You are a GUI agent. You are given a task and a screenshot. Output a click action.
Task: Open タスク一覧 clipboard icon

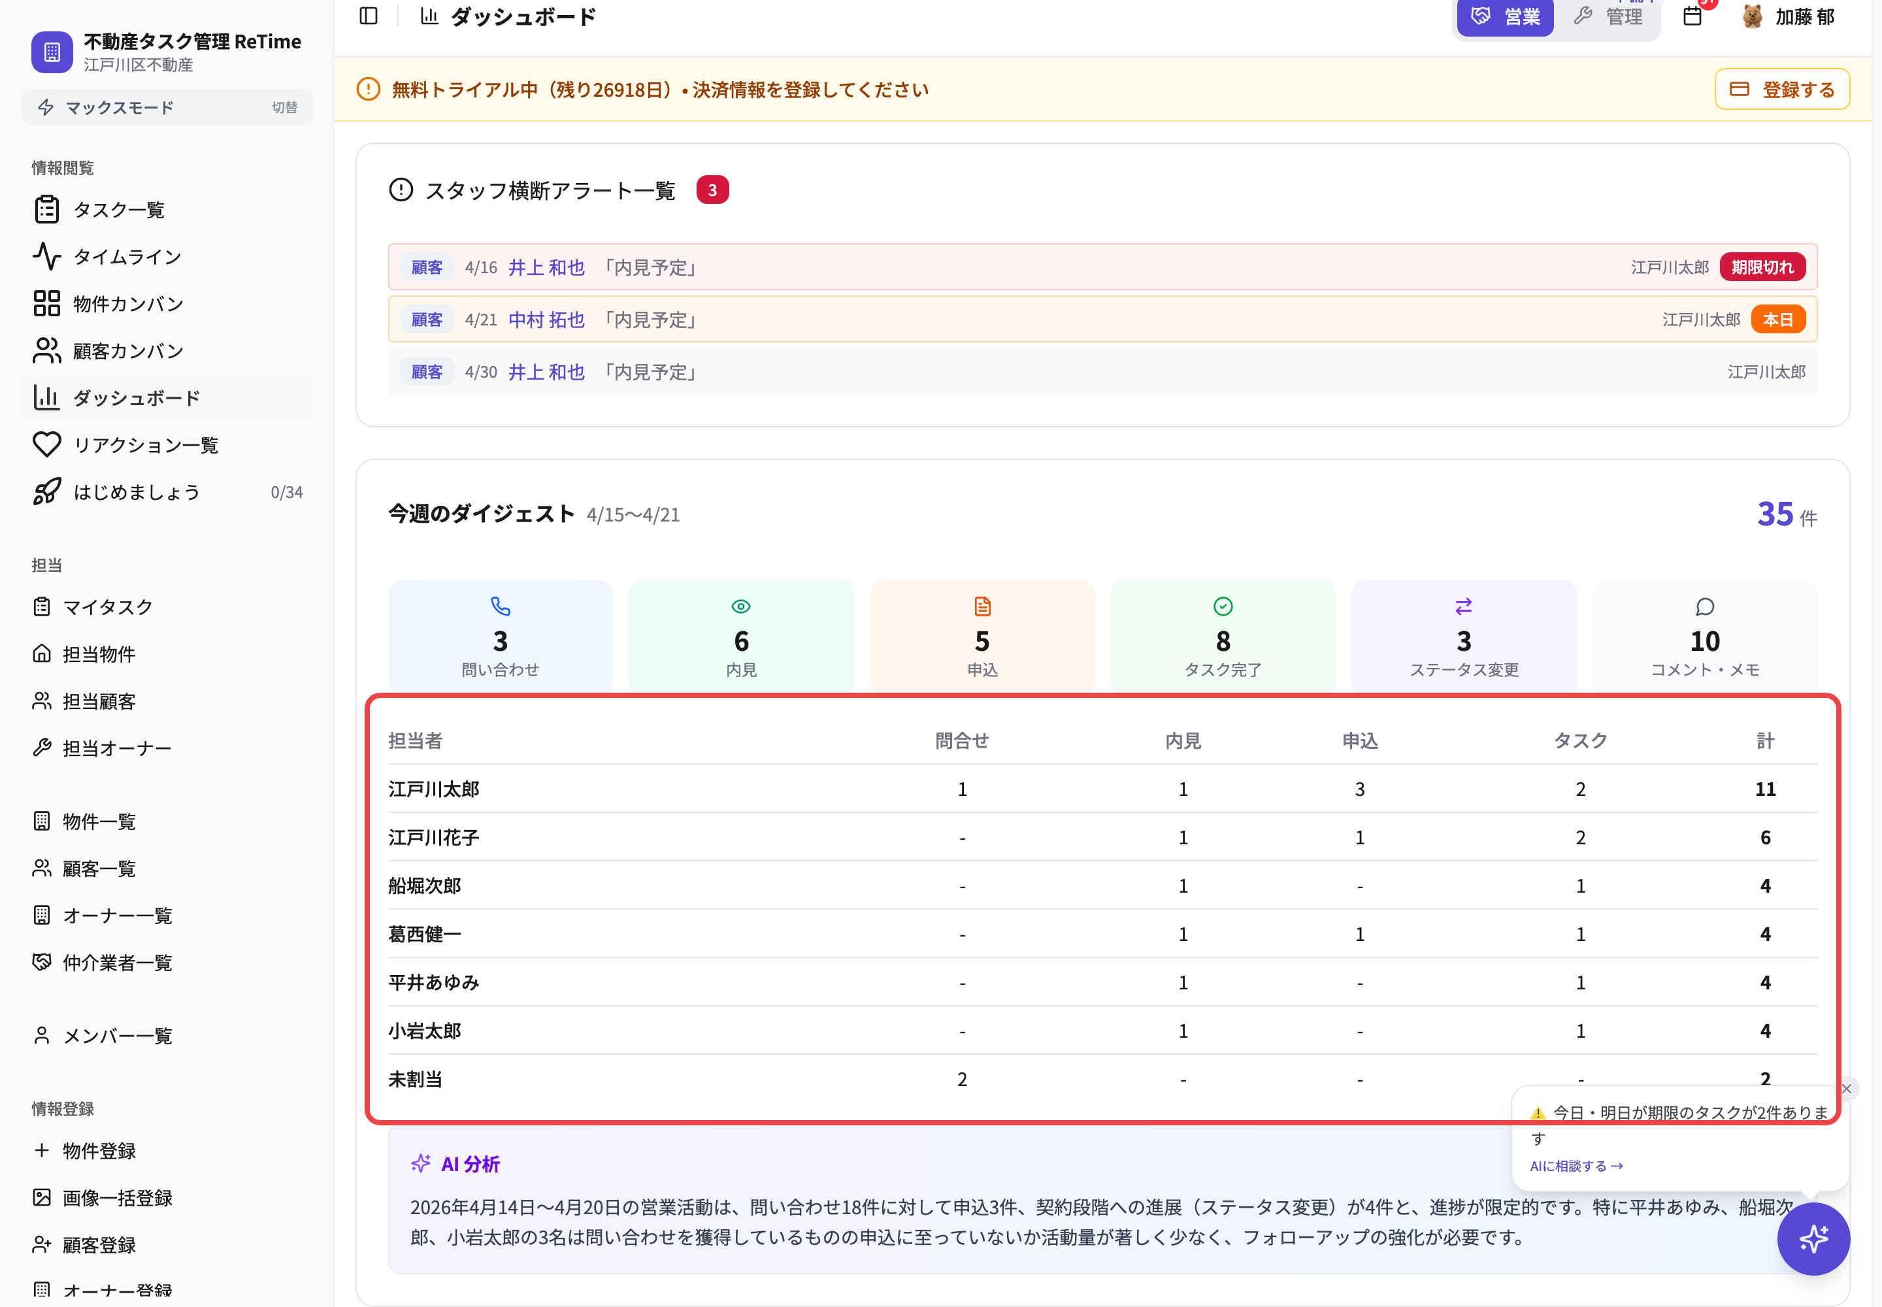point(46,210)
